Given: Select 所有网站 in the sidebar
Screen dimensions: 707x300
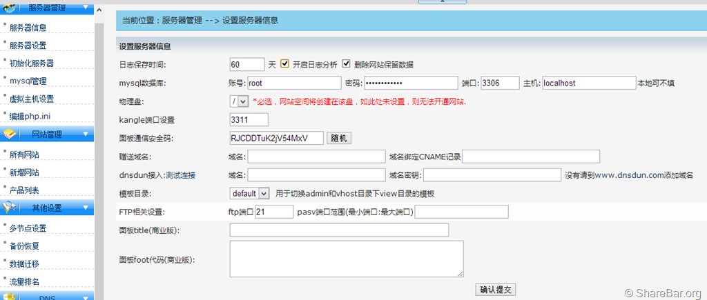Looking at the screenshot, I should point(24,154).
